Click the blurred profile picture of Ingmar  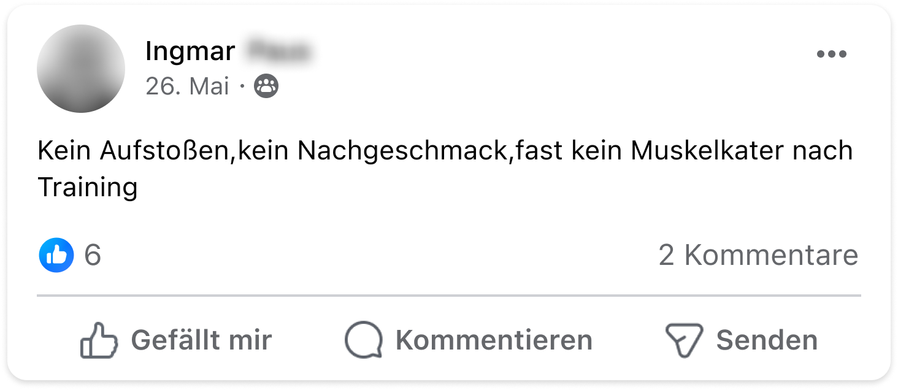pyautogui.click(x=81, y=69)
